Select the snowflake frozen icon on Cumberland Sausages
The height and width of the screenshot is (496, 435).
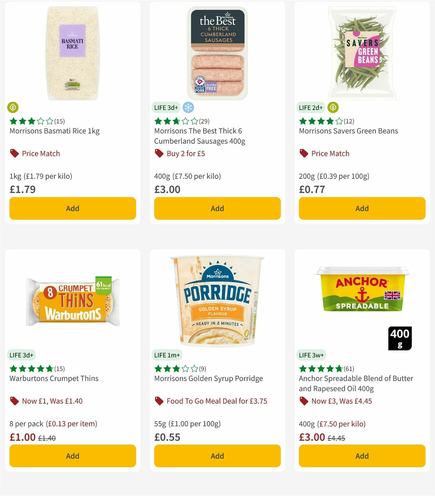coord(188,107)
